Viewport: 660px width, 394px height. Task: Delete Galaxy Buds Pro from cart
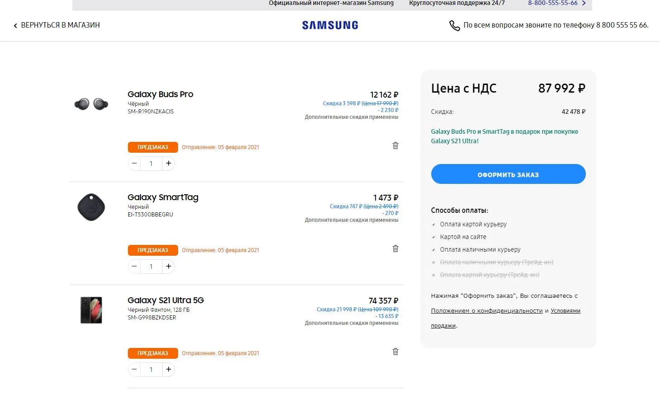point(396,145)
